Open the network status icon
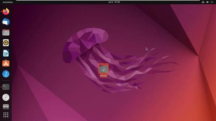This screenshot has height=121, width=216. coord(203,2)
